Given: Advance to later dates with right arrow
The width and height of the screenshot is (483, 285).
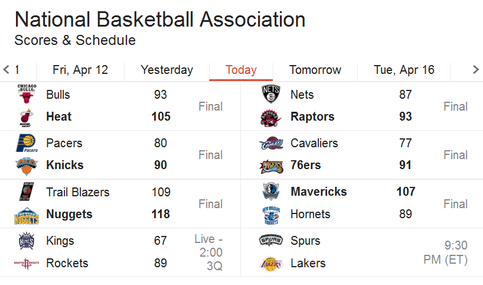Looking at the screenshot, I should [x=476, y=69].
